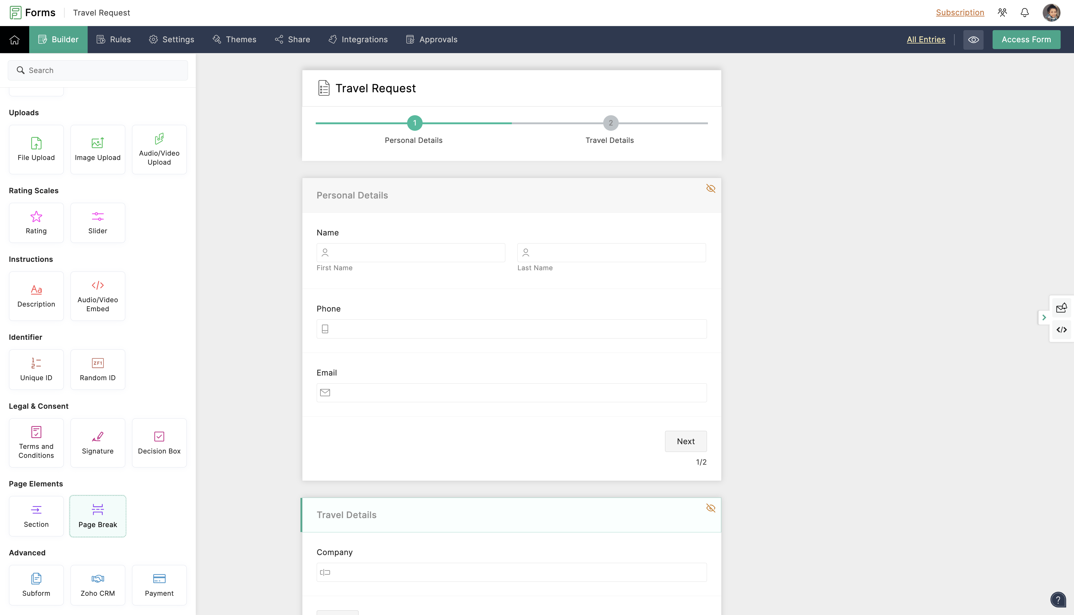Image resolution: width=1074 pixels, height=615 pixels.
Task: Select the Decision Box element
Action: click(x=159, y=443)
